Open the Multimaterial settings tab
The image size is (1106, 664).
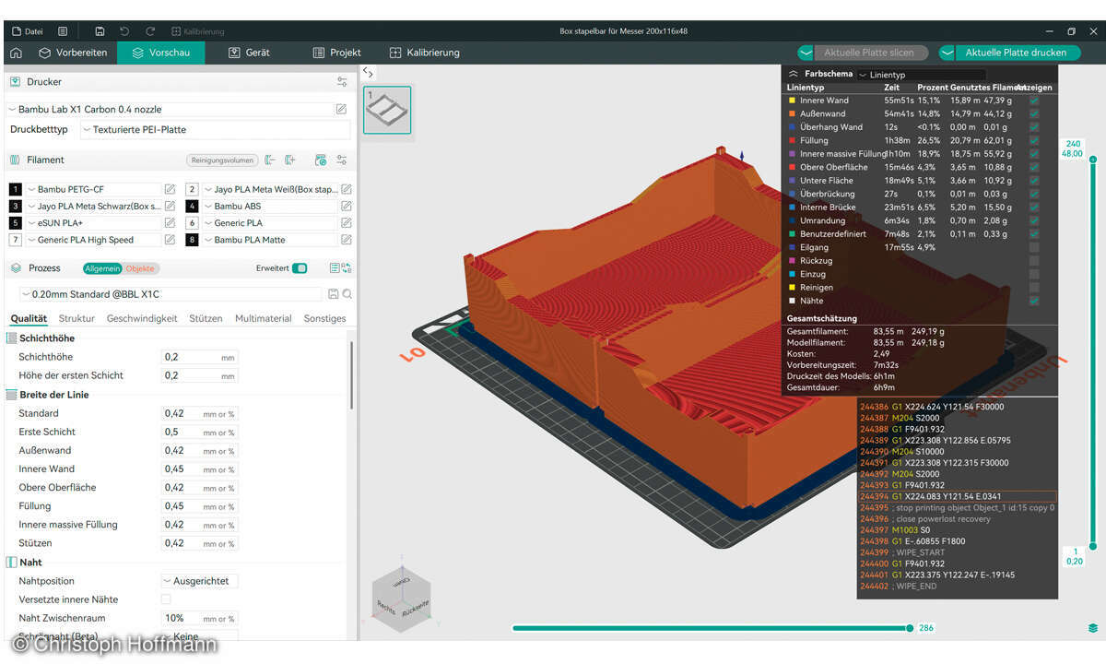tap(263, 318)
